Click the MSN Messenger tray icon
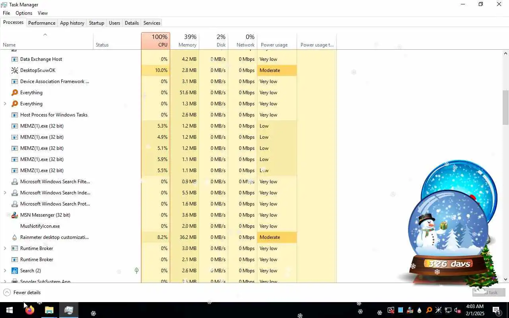Screen dimensions: 509x318 point(410,310)
